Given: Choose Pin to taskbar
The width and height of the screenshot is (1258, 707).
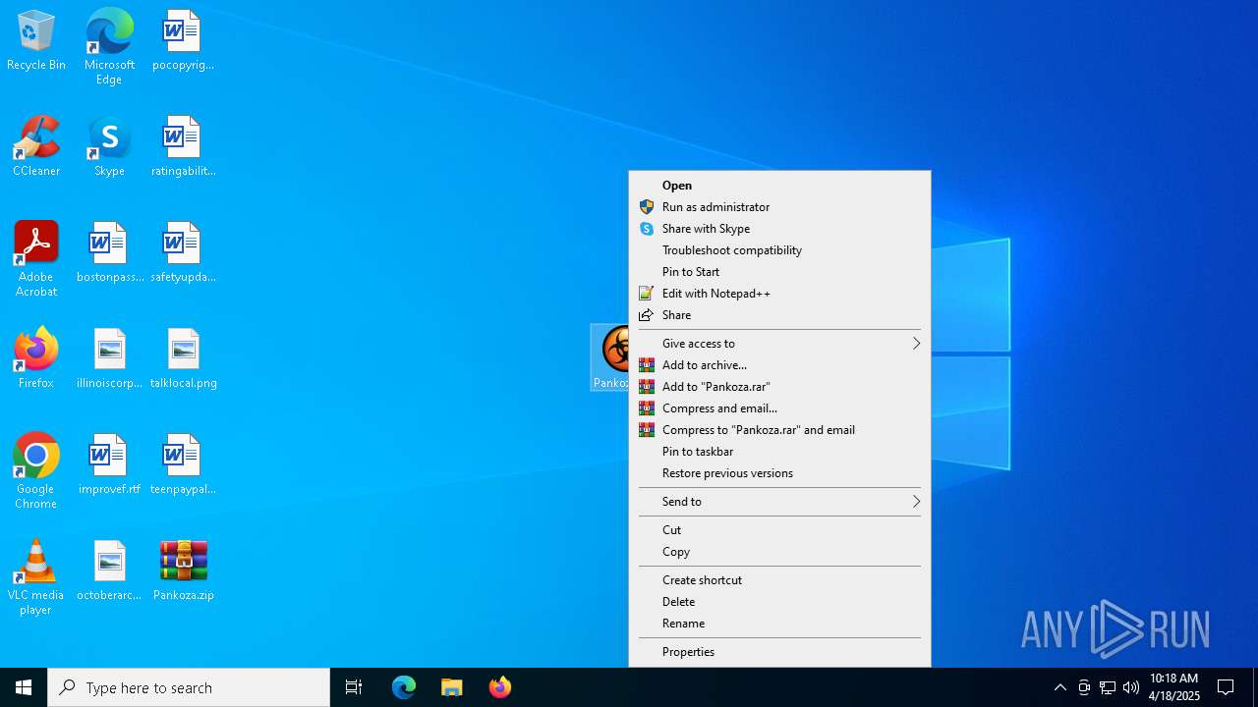Looking at the screenshot, I should click(x=779, y=452).
